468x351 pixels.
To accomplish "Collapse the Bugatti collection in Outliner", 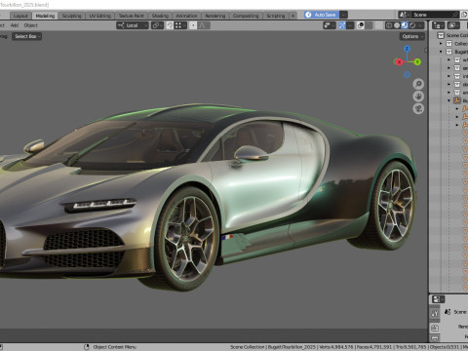I will click(441, 52).
